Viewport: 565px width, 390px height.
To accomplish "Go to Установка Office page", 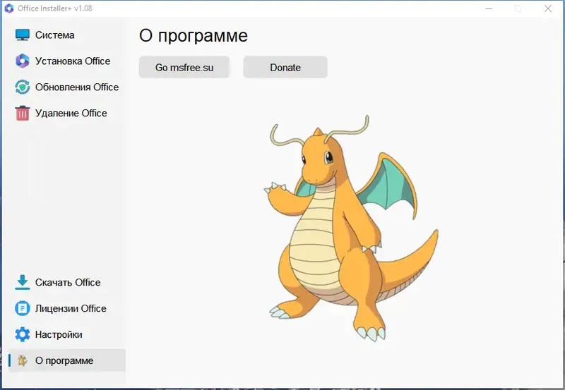I will (67, 61).
